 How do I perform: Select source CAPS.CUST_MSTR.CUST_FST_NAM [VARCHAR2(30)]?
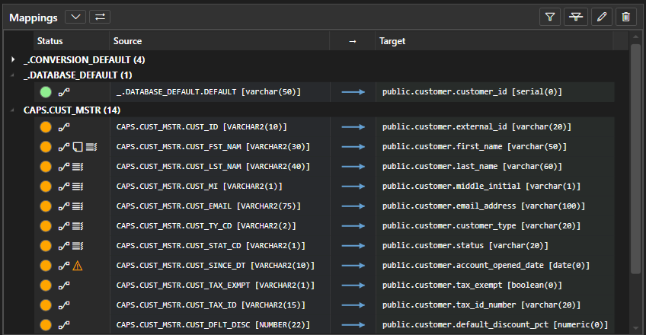213,147
